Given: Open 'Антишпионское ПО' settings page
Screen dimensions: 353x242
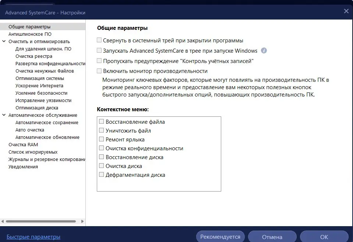Looking at the screenshot, I should click(30, 34).
